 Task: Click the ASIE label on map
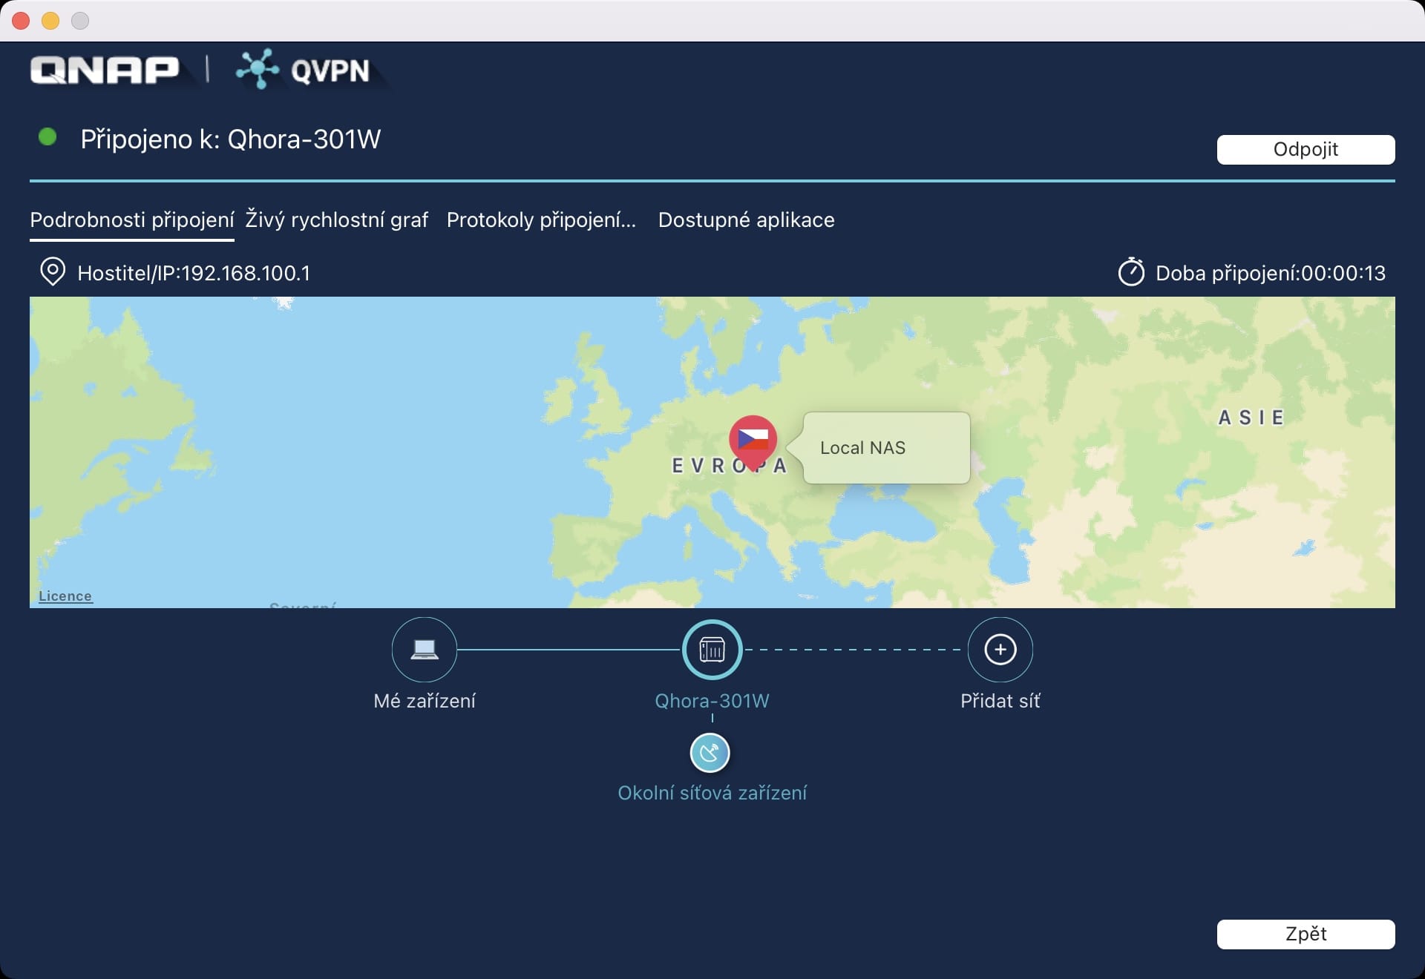1251,418
